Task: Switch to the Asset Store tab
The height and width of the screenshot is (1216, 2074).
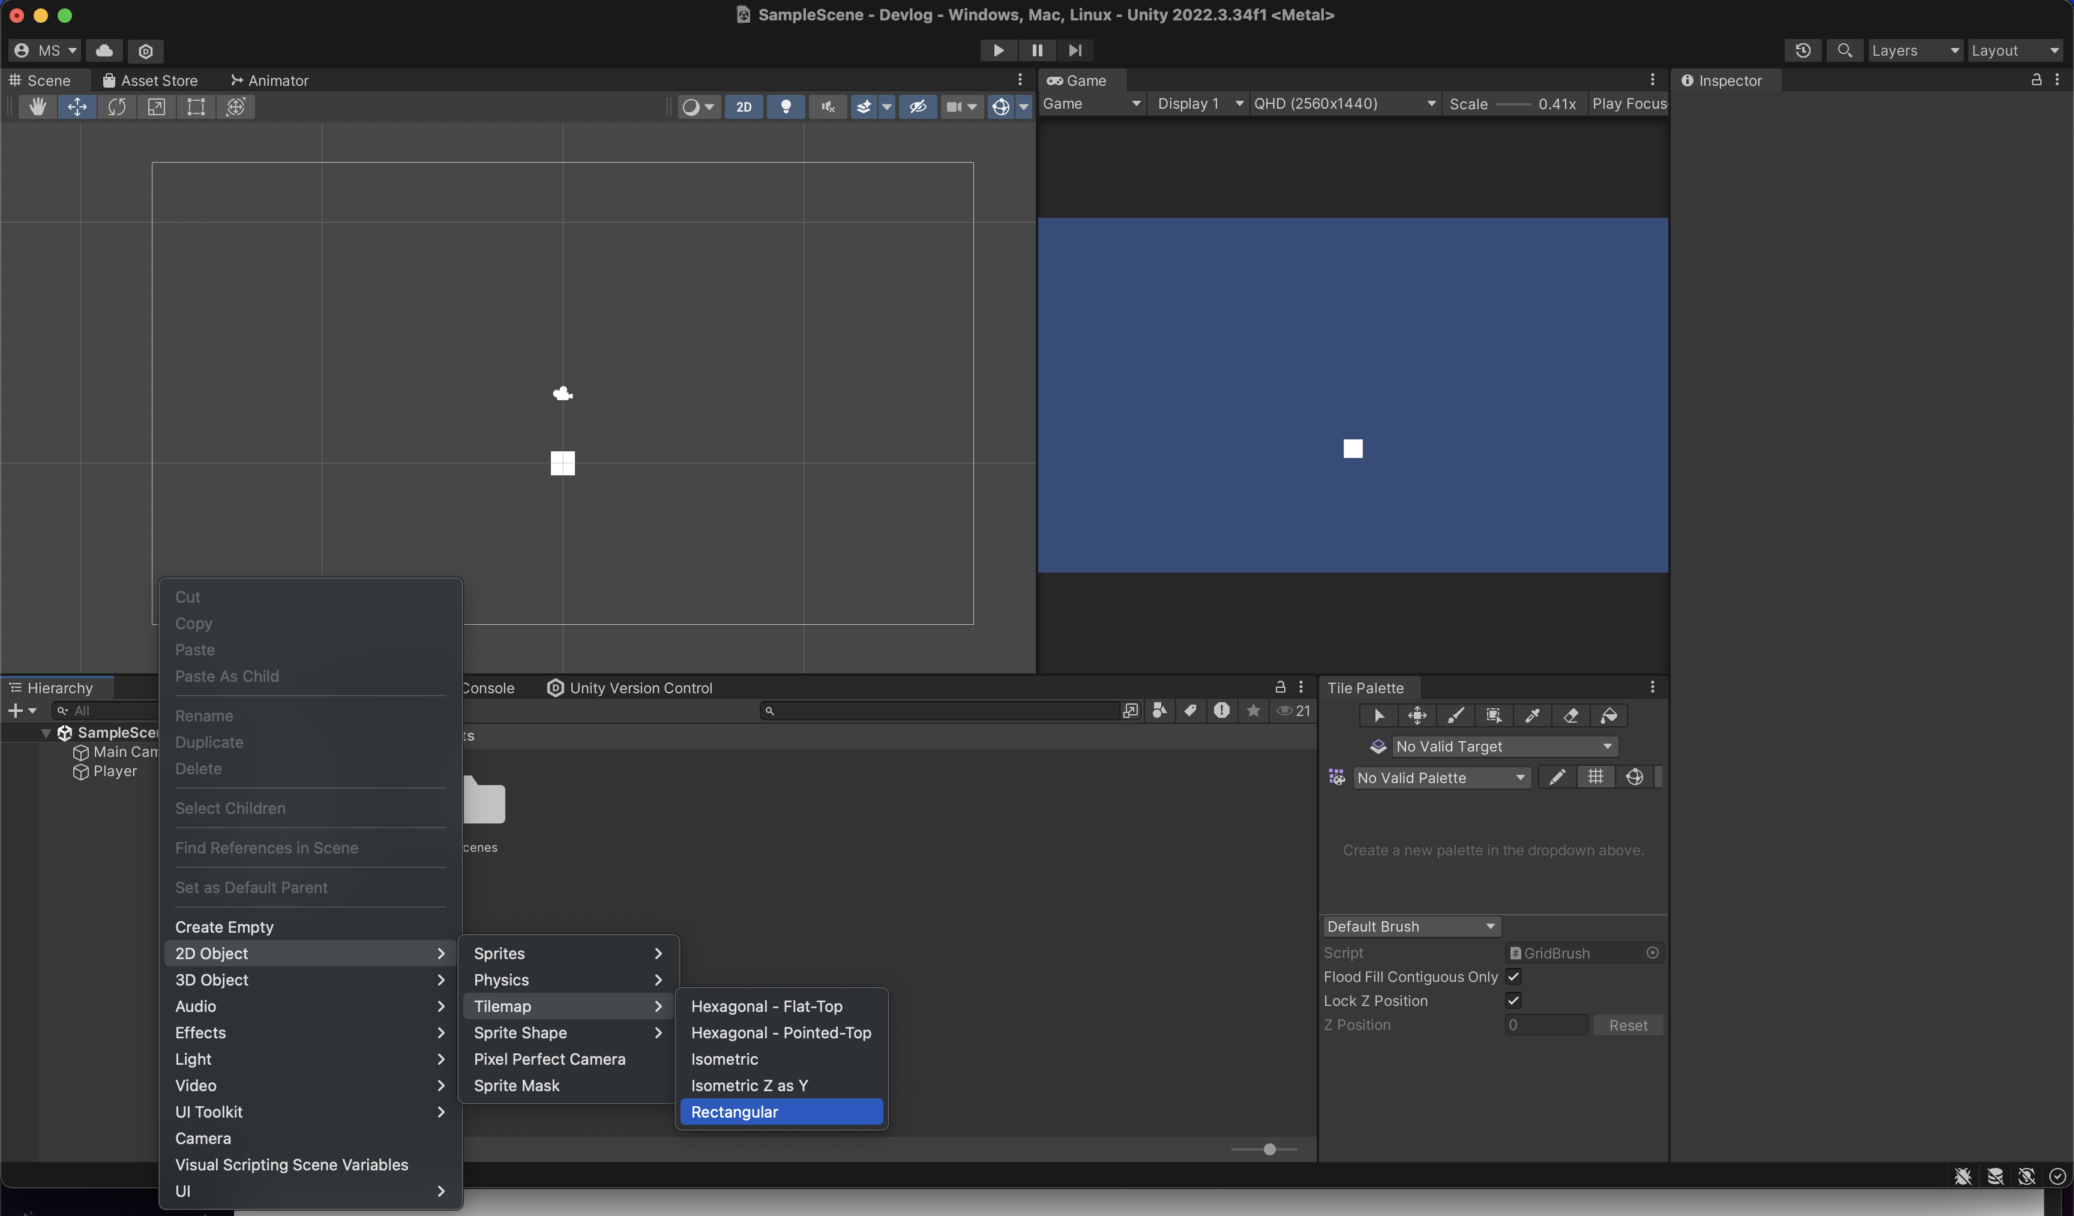Action: coord(151,80)
